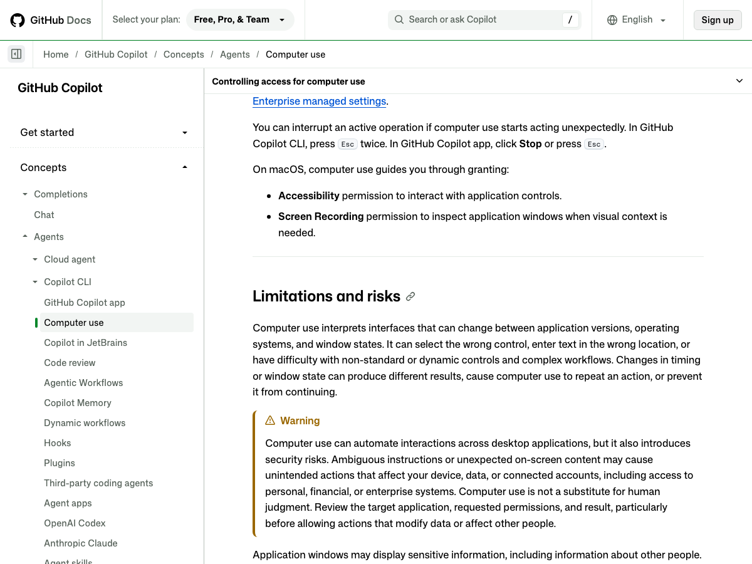Open Anthropic Claude sidebar item

(81, 543)
